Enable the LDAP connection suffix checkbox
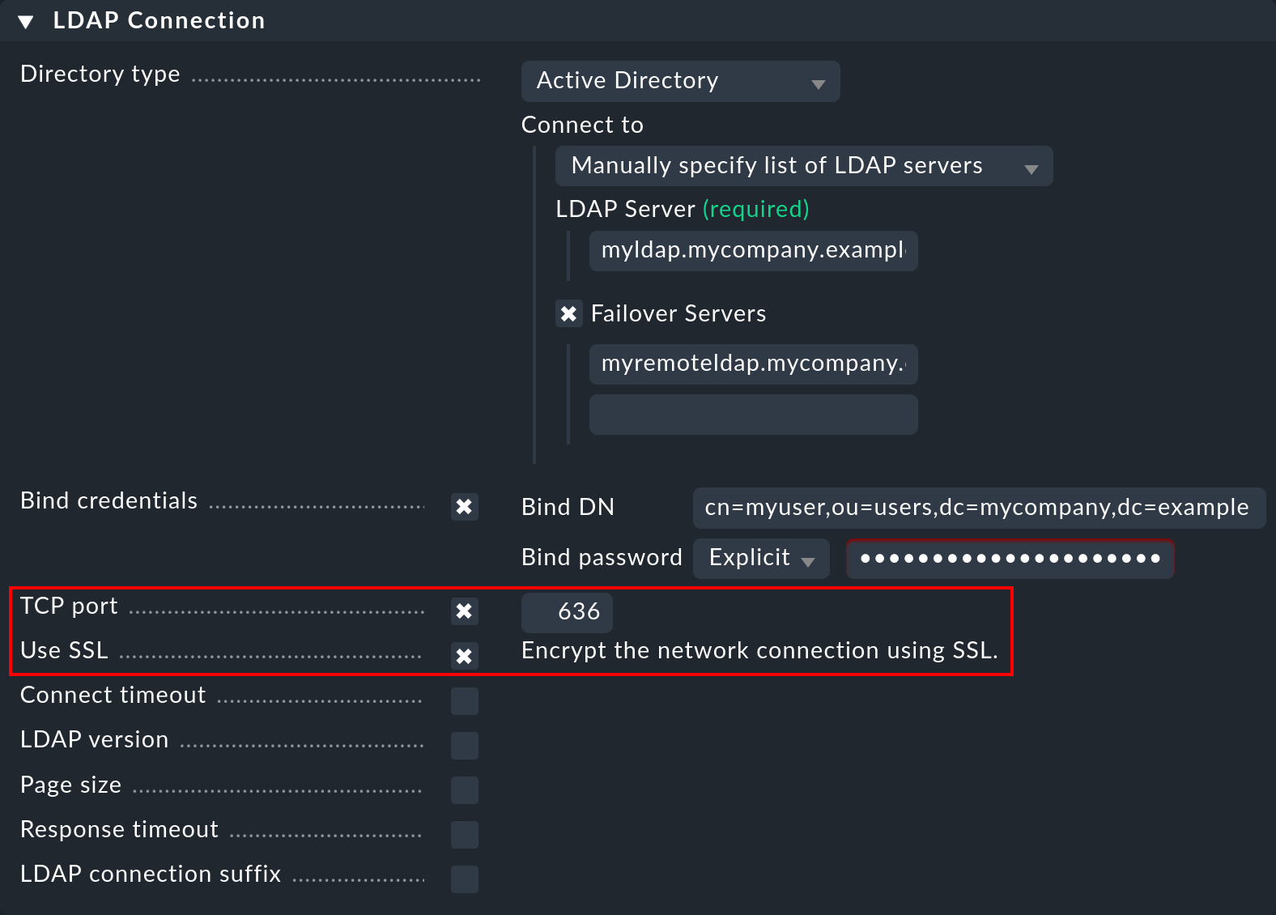The height and width of the screenshot is (915, 1276). (x=464, y=879)
